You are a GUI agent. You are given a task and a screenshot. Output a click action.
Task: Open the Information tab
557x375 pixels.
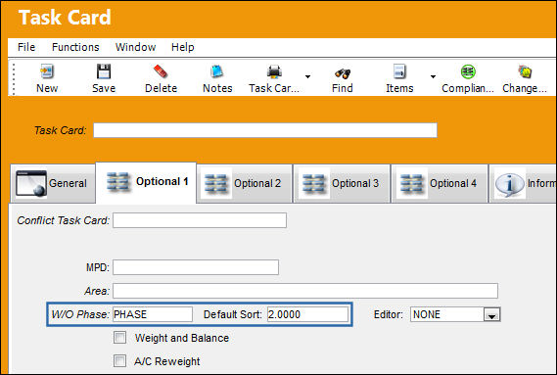523,183
